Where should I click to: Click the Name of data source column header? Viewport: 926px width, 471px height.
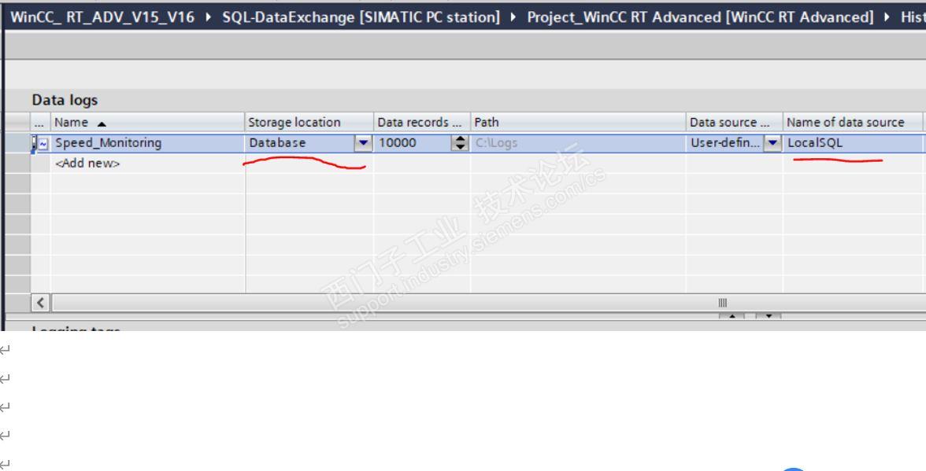tap(853, 122)
